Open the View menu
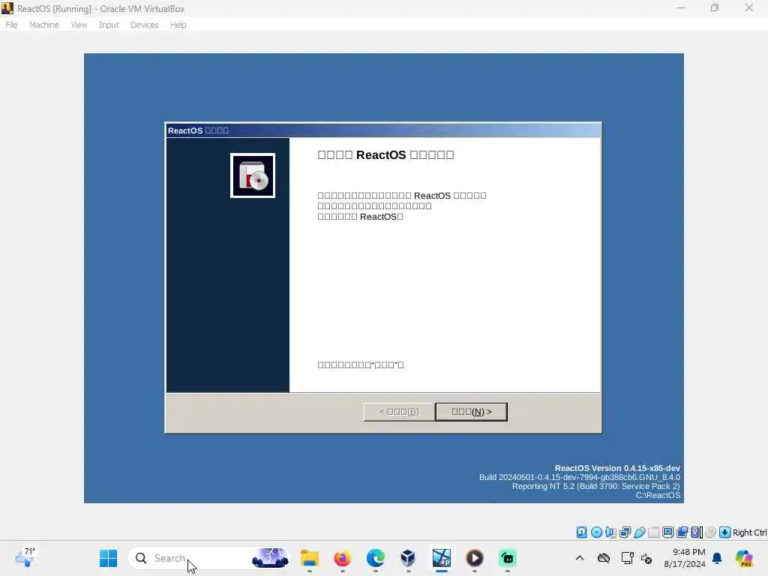This screenshot has height=576, width=768. [79, 25]
